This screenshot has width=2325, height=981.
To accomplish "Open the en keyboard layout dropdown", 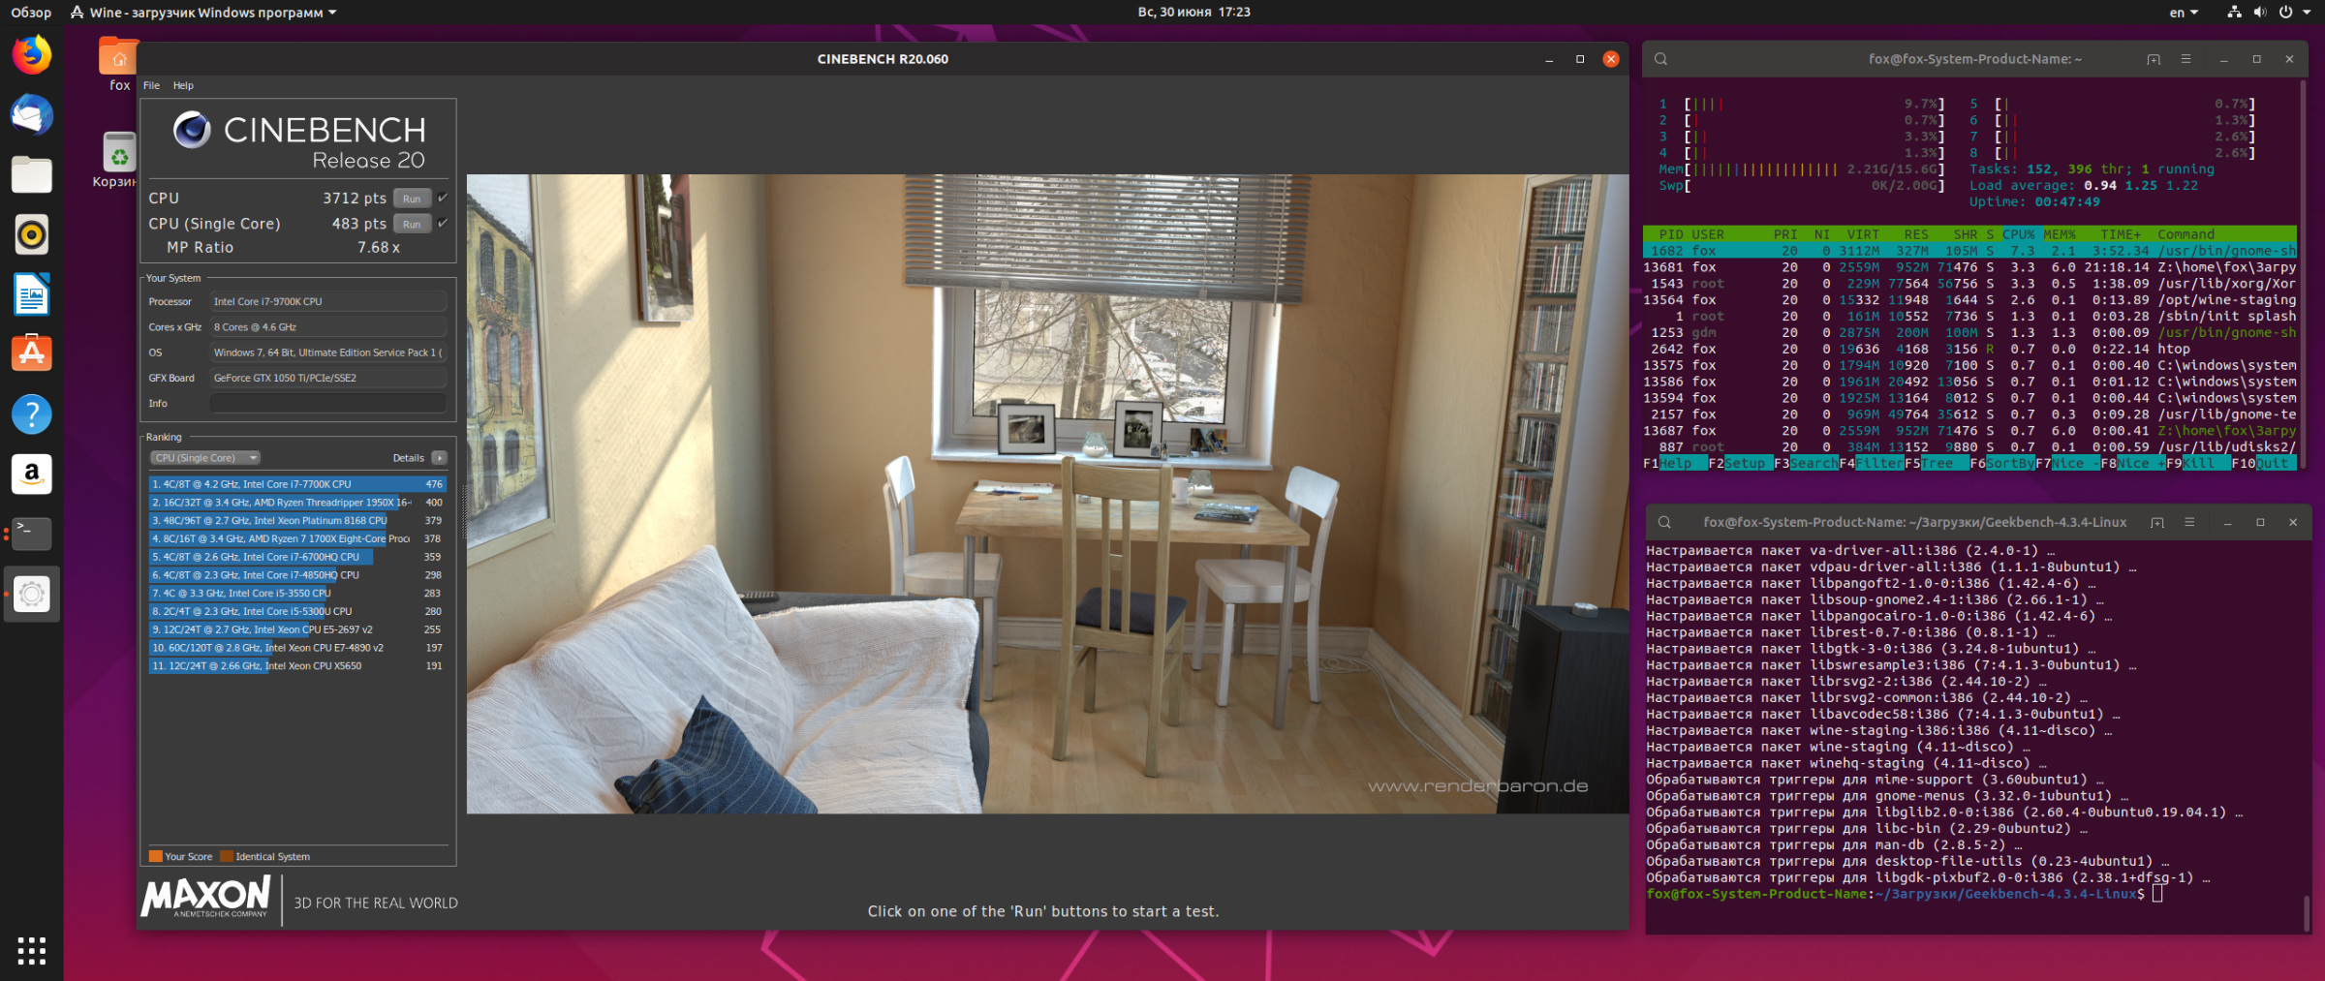I will pos(2184,13).
